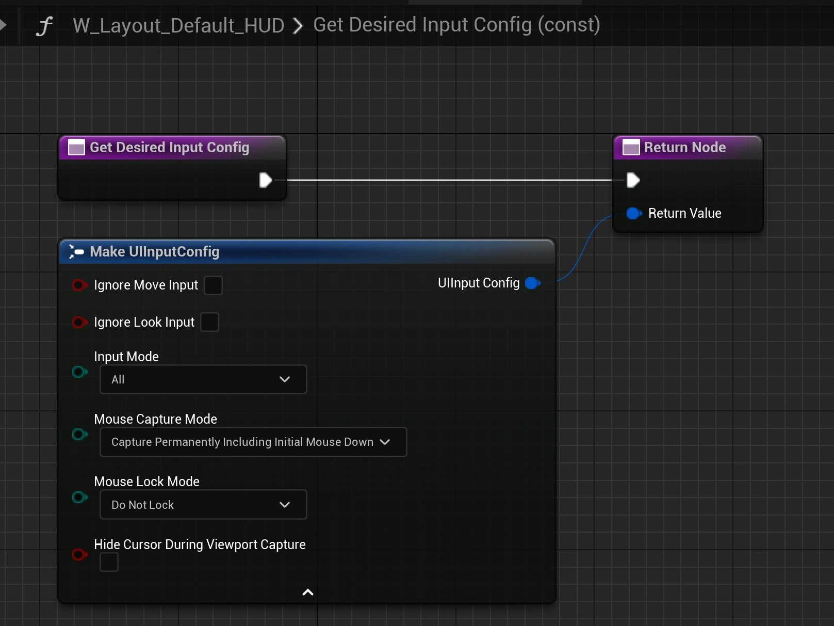
Task: Collapse the Make UIInputConfig node advanced pins
Action: tap(307, 592)
